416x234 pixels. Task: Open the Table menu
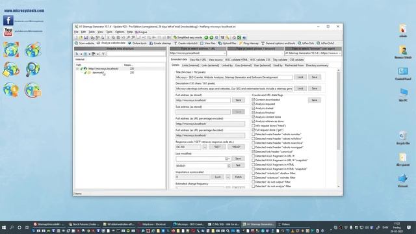coord(92,32)
